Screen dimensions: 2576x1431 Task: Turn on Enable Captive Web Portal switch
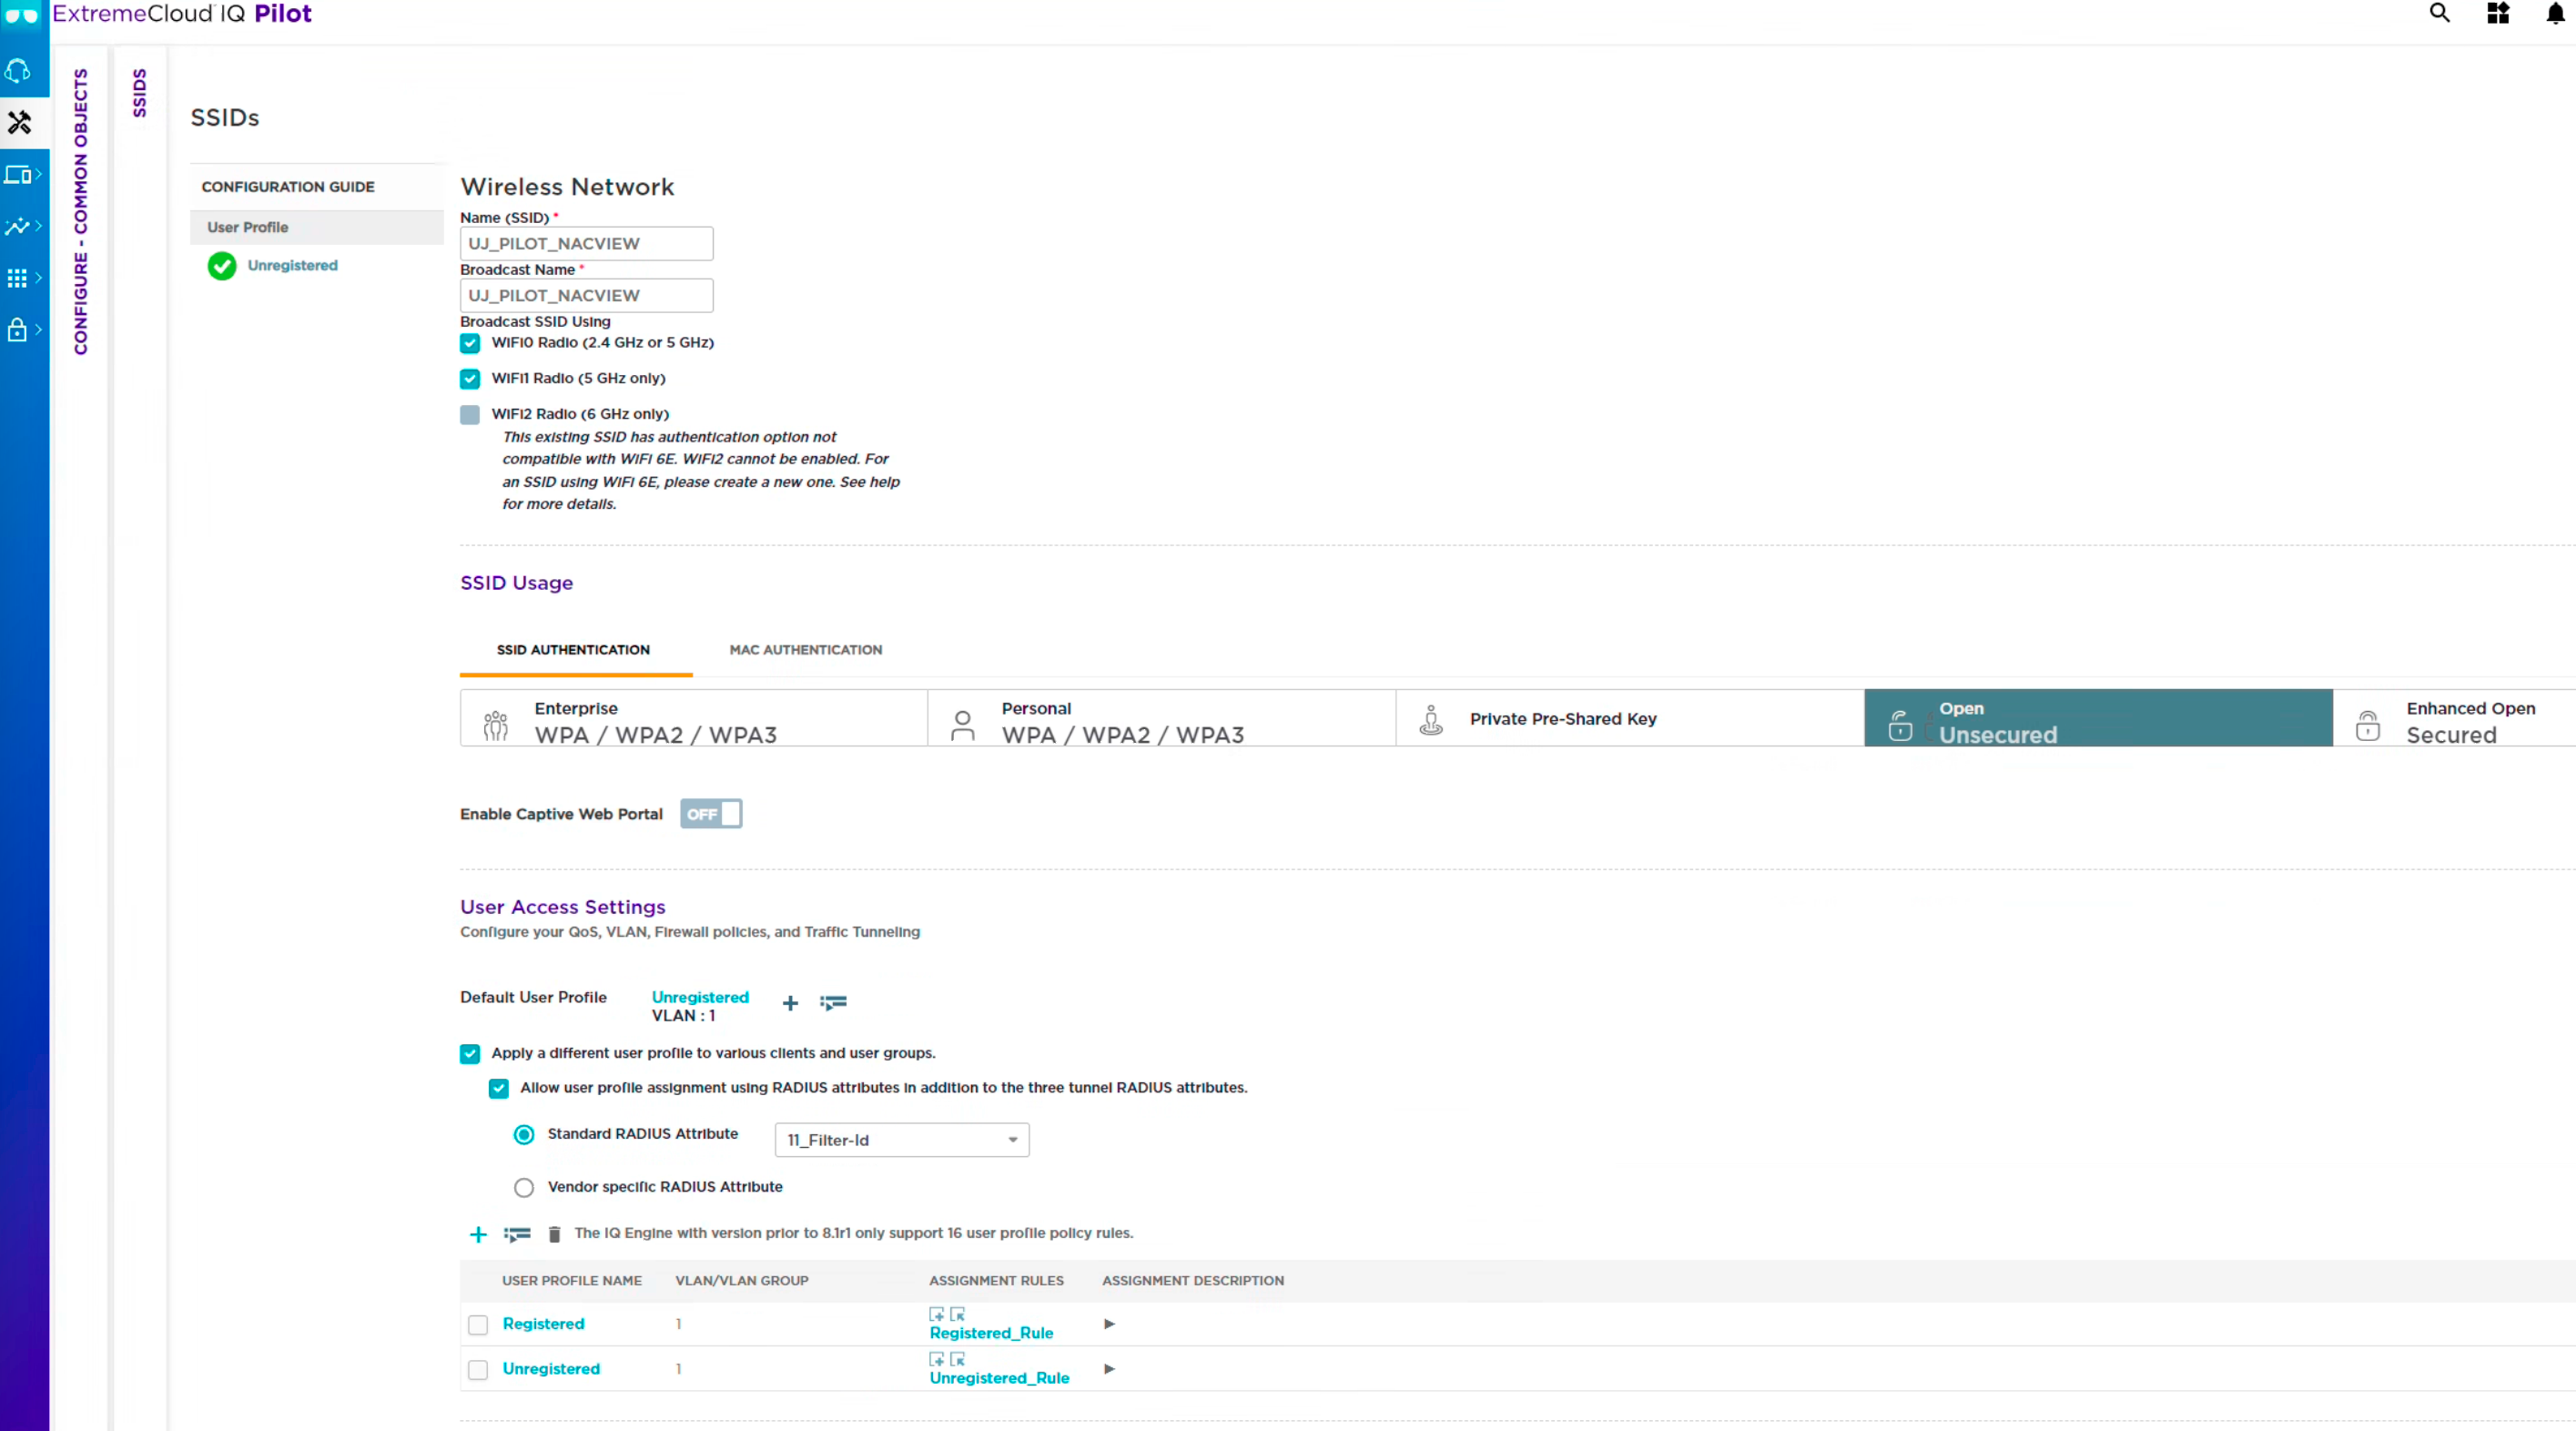(711, 814)
